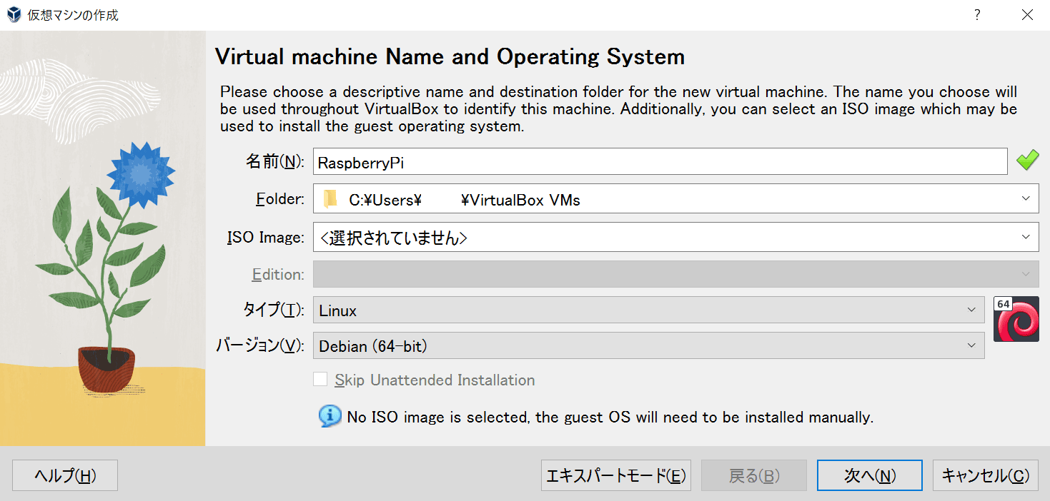Click the 名前 field containing RaspberryPi
Viewport: 1050px width, 501px height.
point(660,162)
